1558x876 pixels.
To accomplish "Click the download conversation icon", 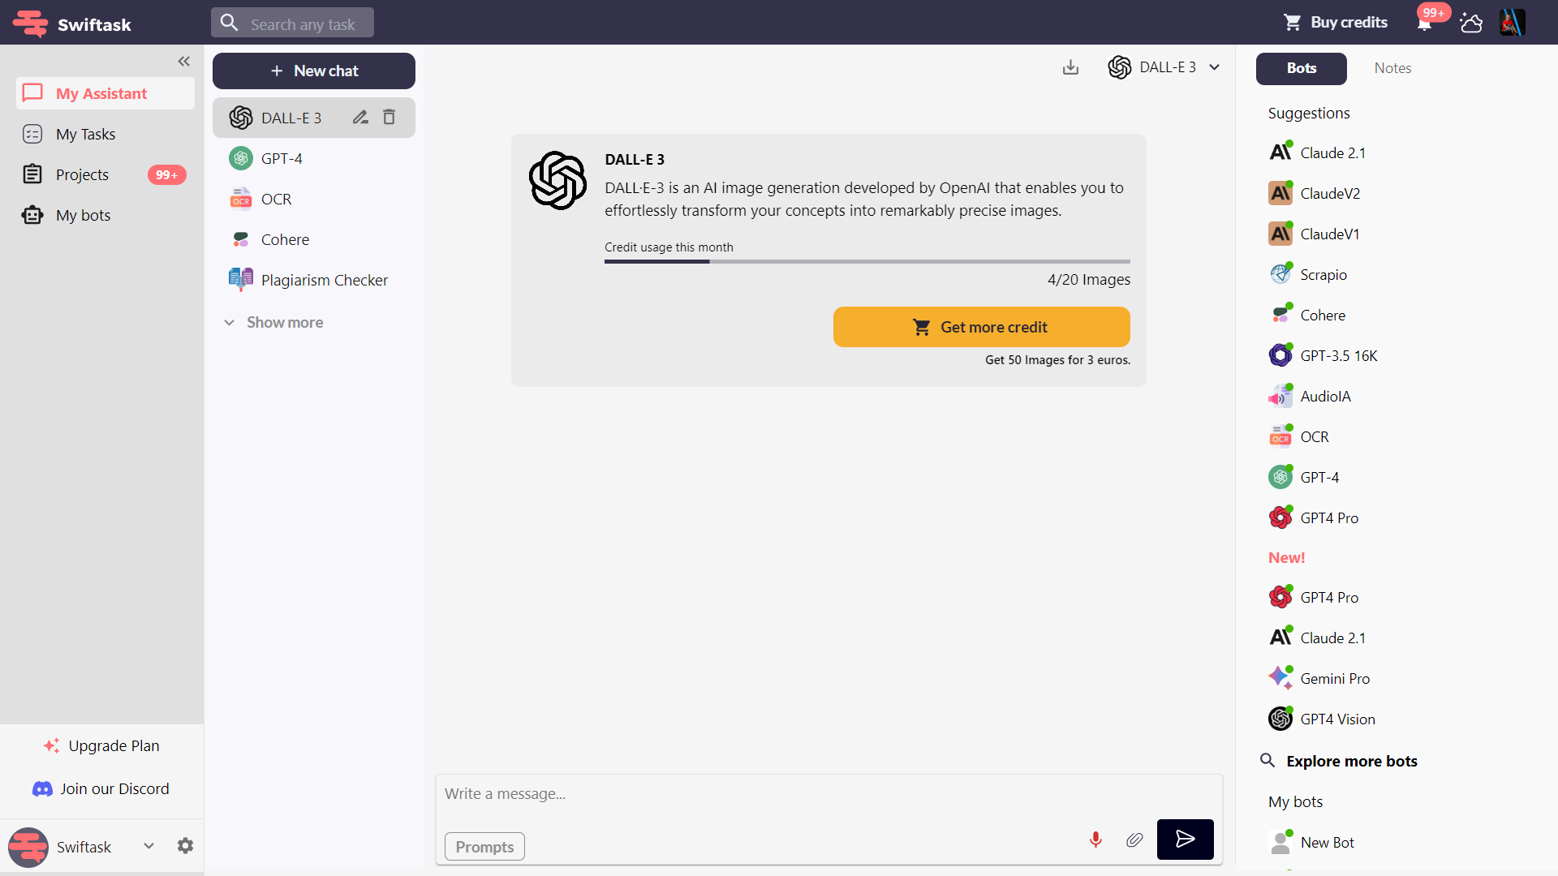I will point(1070,67).
